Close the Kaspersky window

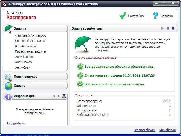[173, 3]
